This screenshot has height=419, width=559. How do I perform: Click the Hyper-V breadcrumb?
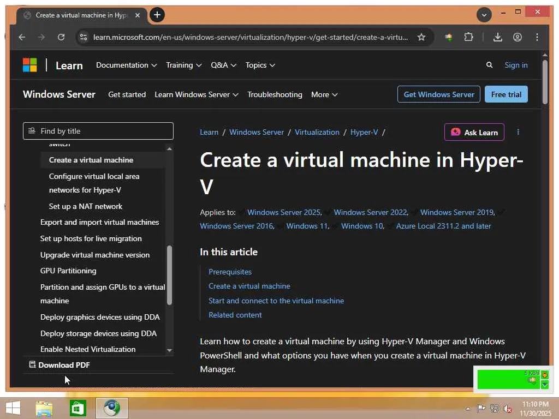point(364,132)
